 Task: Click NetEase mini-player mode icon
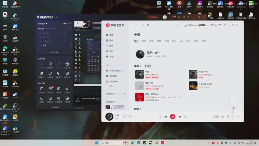coord(225,25)
